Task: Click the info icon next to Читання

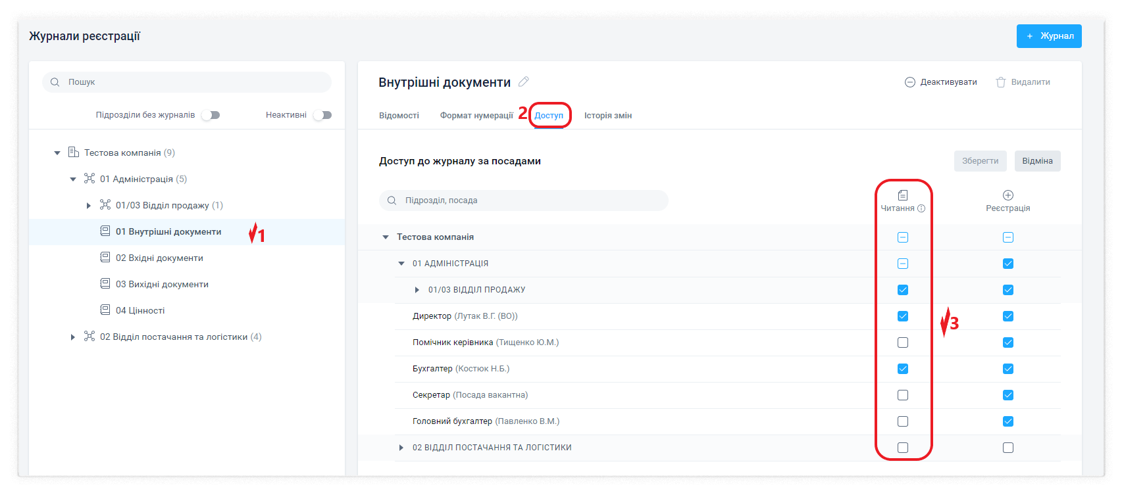Action: point(921,208)
